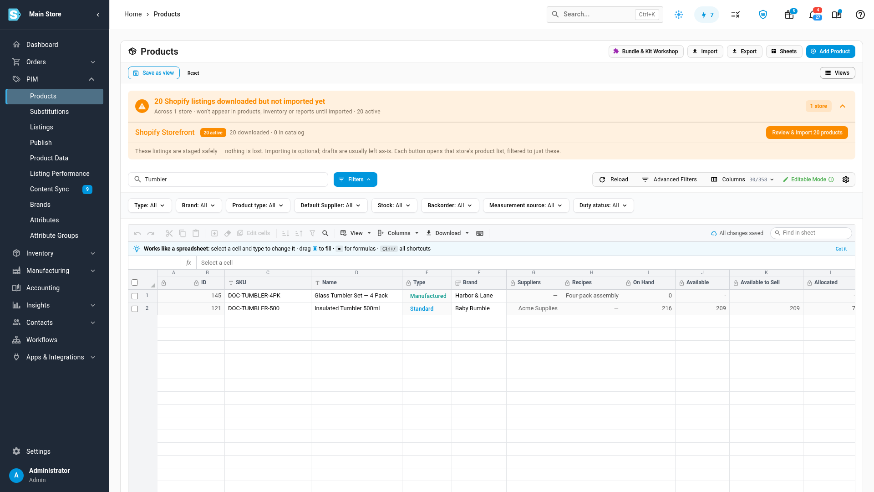Click the undo icon in sheet toolbar
This screenshot has width=874, height=492.
(137, 233)
